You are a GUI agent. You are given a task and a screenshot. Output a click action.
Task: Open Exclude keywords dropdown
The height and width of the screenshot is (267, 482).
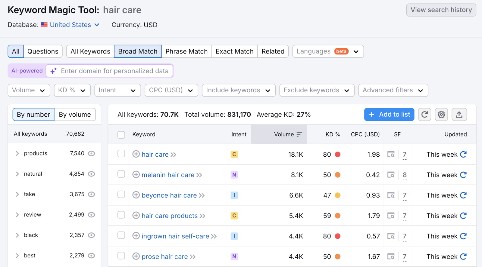click(317, 90)
